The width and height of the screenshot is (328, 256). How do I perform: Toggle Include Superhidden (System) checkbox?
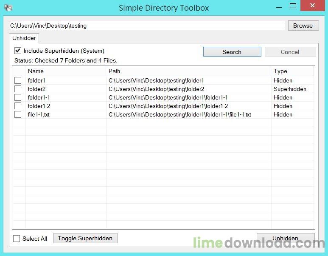[x=18, y=51]
